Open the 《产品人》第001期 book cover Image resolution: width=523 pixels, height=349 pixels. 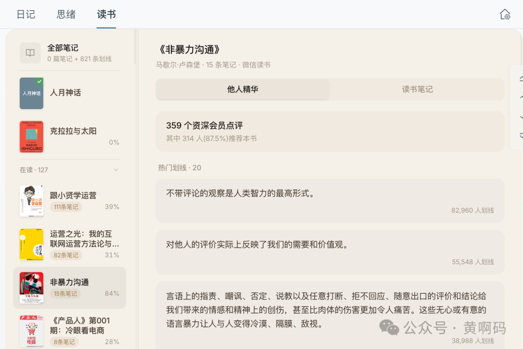pos(31,331)
